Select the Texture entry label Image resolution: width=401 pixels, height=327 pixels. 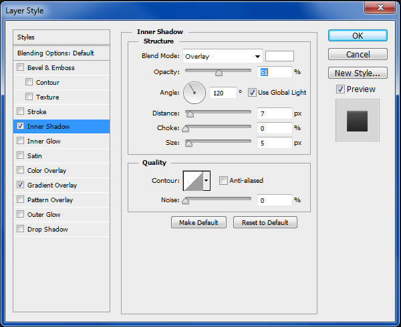tap(47, 97)
